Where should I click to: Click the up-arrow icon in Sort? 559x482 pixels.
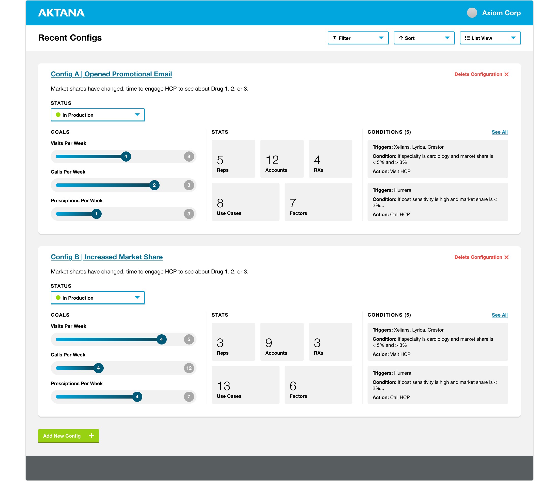tap(401, 38)
